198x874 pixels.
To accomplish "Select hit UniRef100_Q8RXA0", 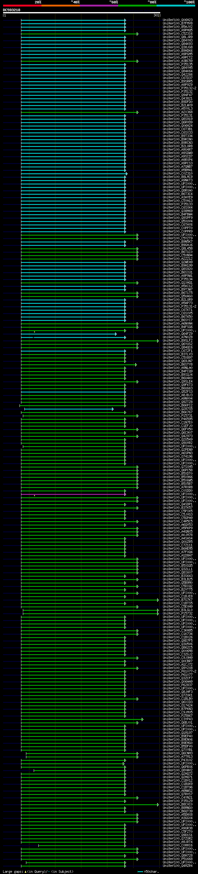I will point(178,191).
